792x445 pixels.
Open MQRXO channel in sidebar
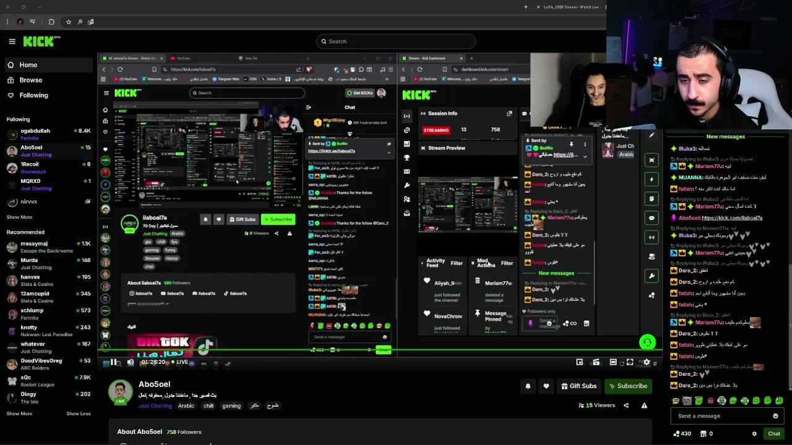[48, 184]
